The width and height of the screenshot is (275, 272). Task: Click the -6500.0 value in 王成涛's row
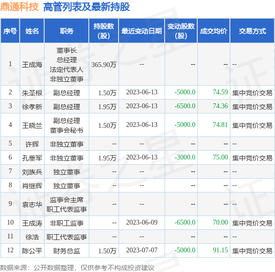185,222
